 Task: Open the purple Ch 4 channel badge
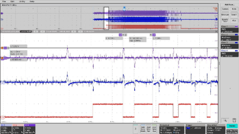tap(30, 129)
